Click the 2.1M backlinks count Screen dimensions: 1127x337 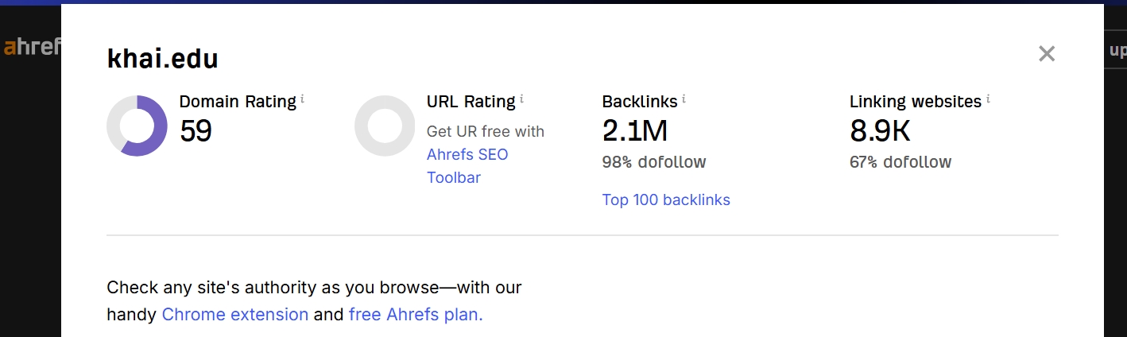(634, 131)
